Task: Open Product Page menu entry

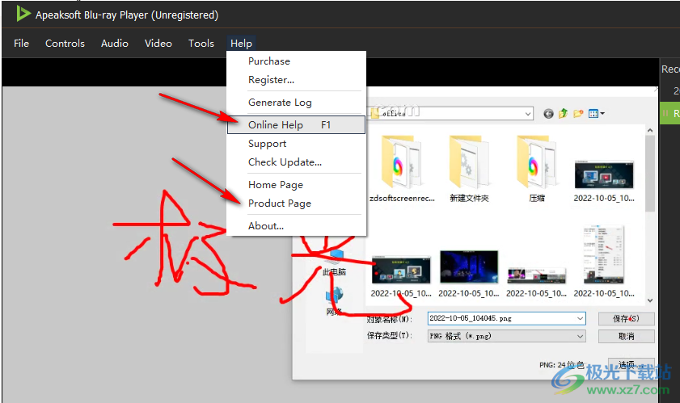Action: pyautogui.click(x=296, y=204)
